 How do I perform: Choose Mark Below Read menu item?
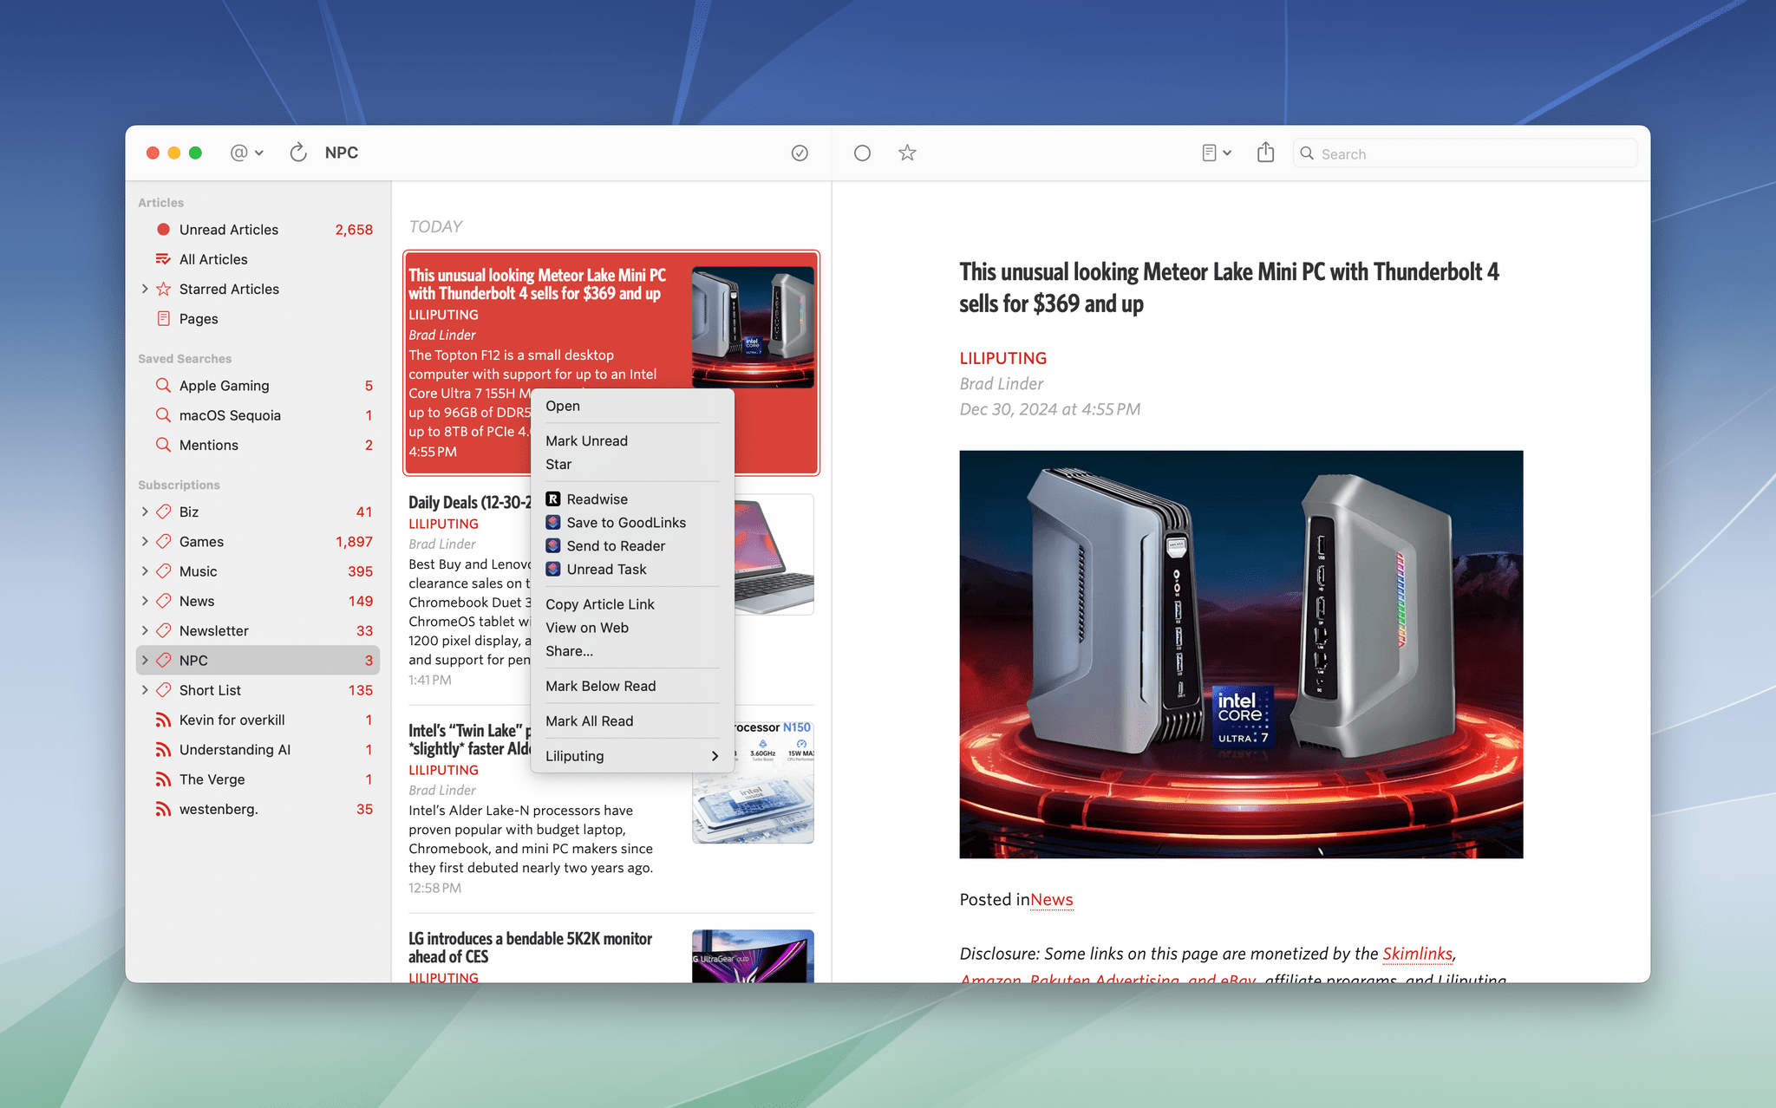tap(600, 686)
